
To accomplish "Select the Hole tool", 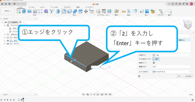I will 35,11.
